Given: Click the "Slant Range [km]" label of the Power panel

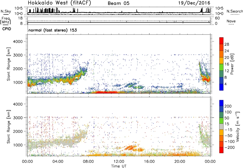Looking at the screenshot, I should [x=9, y=64].
